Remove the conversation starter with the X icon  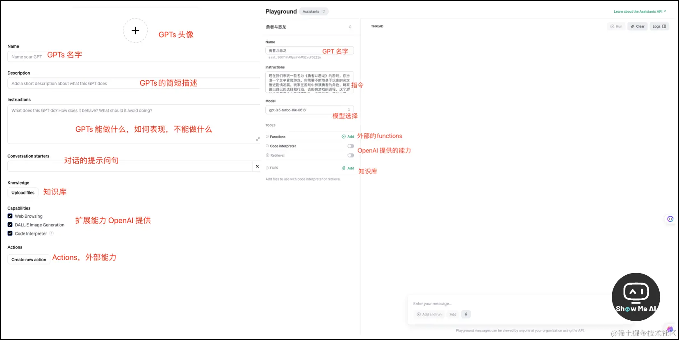coord(257,166)
